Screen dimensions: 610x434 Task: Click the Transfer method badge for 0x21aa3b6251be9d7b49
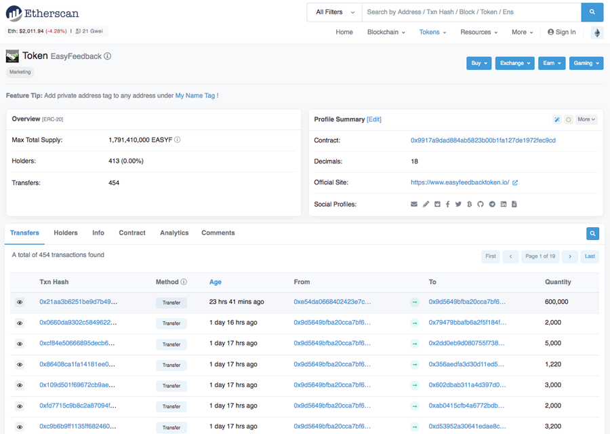click(171, 303)
